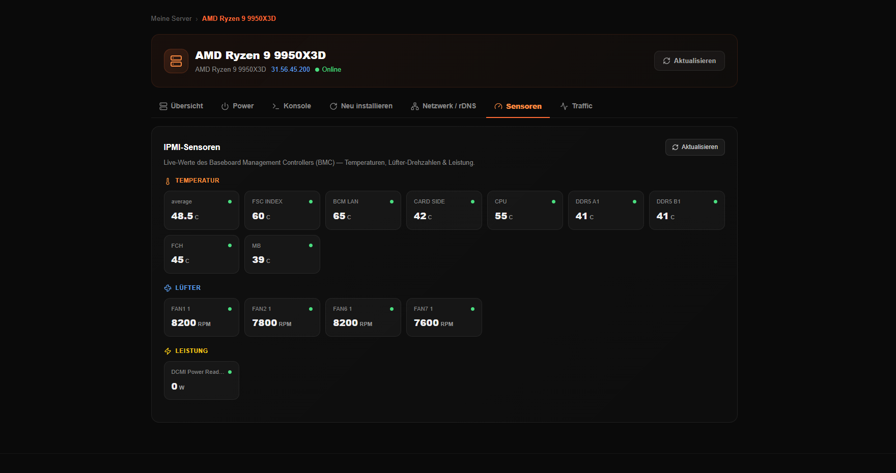Click the status dot on average card
Image resolution: width=896 pixels, height=473 pixels.
pos(230,201)
